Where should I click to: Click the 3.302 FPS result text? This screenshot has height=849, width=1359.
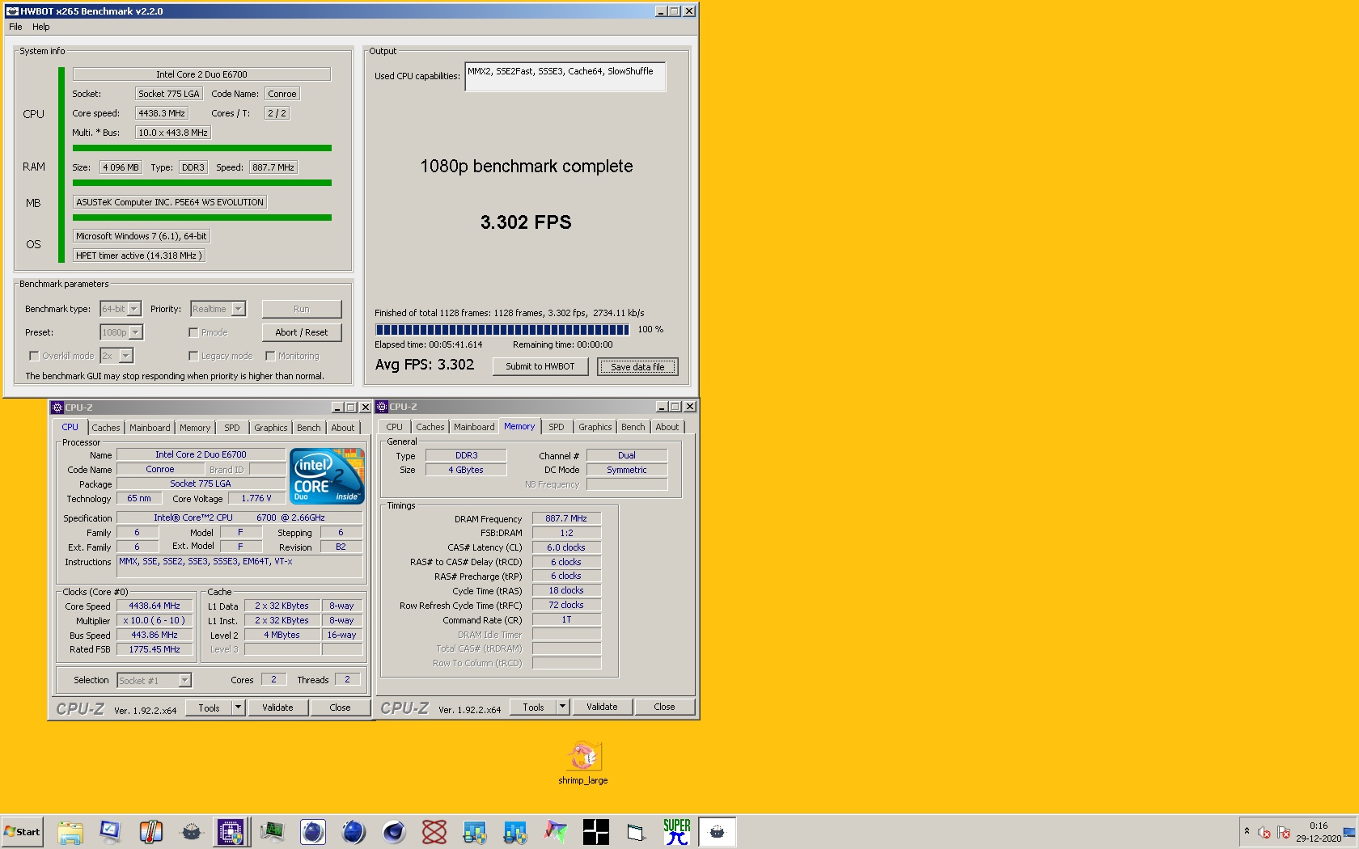(x=526, y=222)
